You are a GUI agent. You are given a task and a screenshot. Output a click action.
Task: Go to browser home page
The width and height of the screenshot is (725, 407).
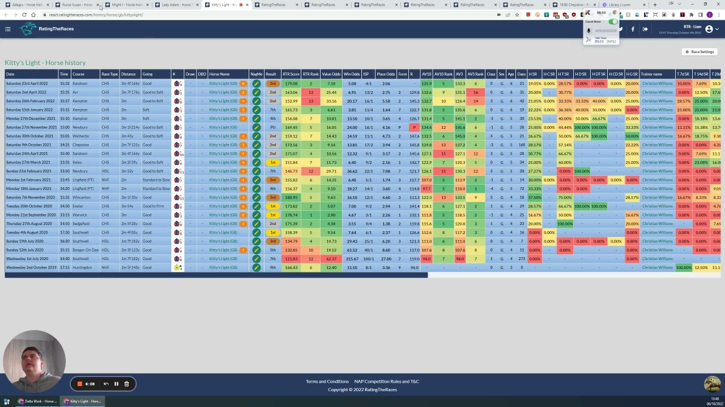point(33,15)
